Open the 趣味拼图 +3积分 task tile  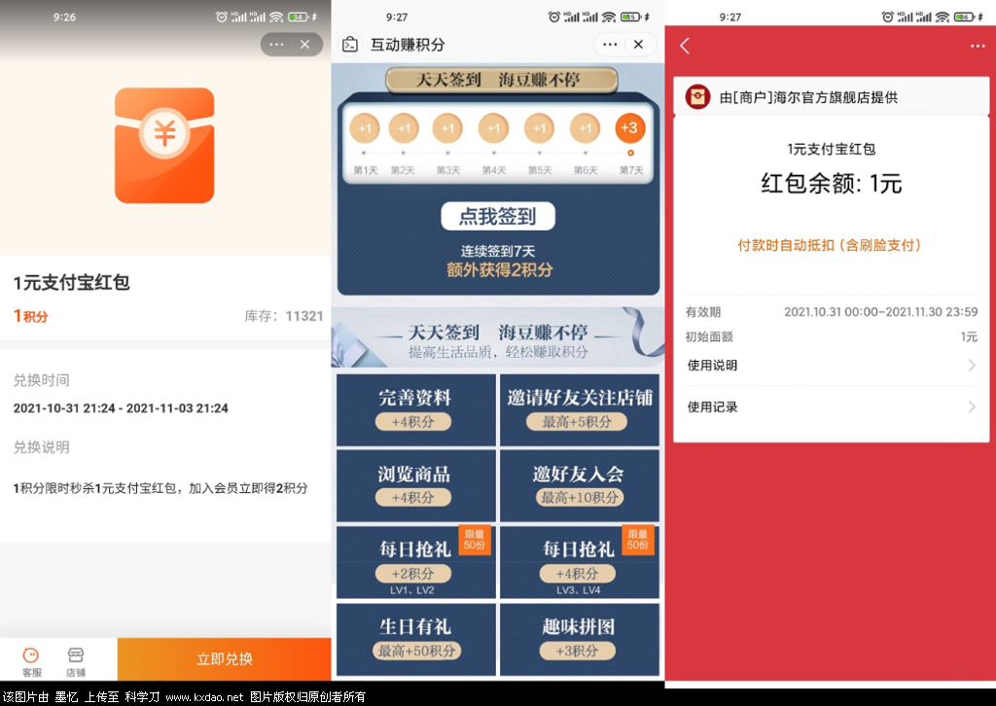580,639
